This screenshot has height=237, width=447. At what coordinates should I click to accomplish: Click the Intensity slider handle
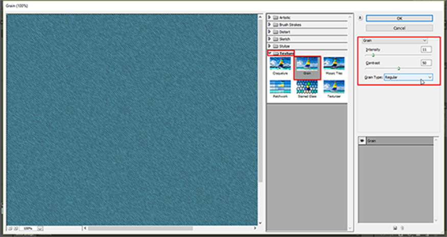[373, 55]
